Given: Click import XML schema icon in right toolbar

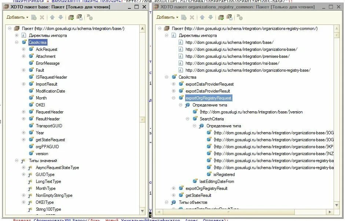Looking at the screenshot, I should click(x=230, y=17).
